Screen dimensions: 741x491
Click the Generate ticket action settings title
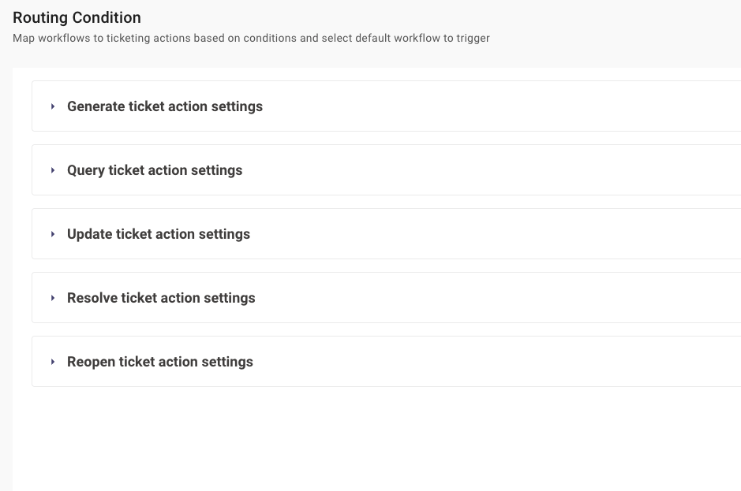[165, 106]
